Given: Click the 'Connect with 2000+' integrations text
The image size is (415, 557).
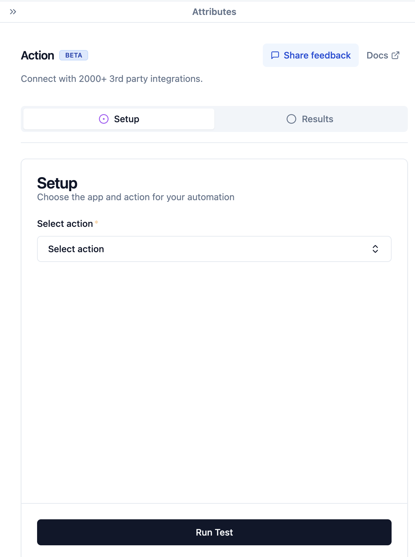Looking at the screenshot, I should tap(112, 79).
